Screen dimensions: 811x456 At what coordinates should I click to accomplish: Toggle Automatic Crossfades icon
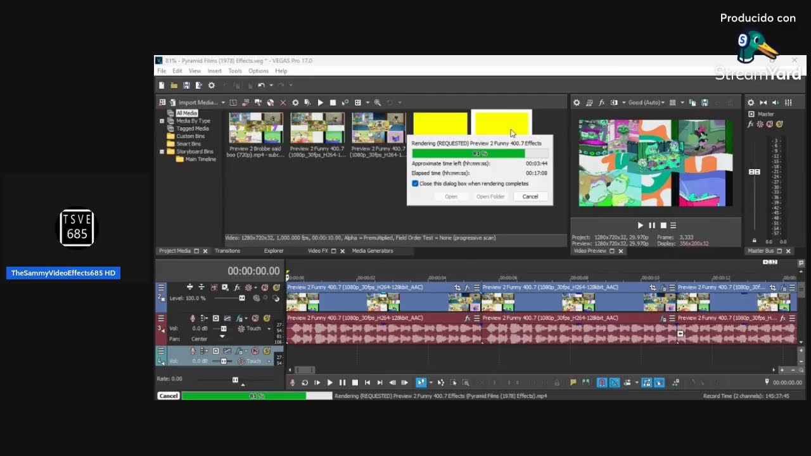point(615,383)
